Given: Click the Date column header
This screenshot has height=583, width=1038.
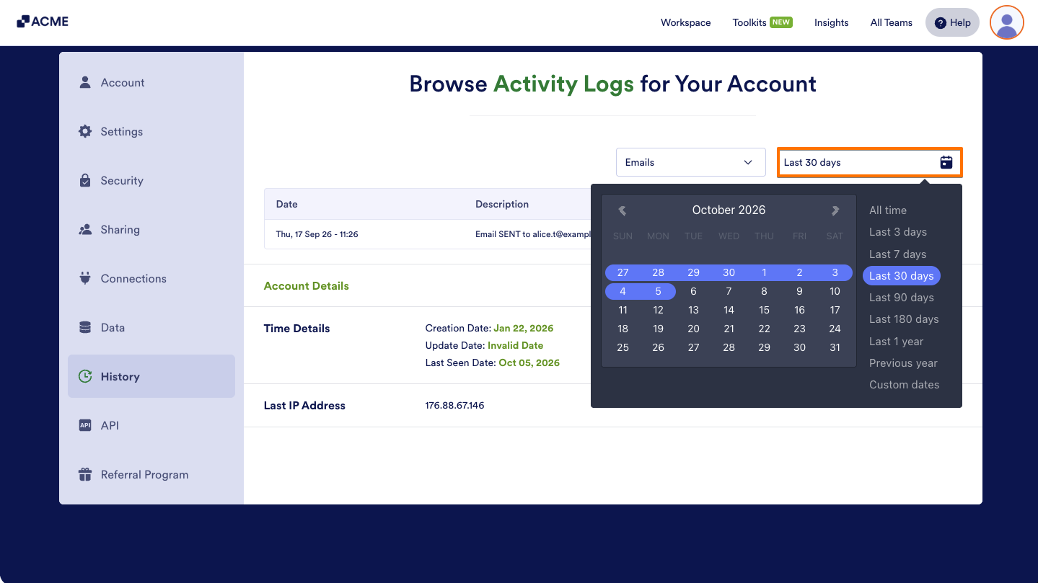Looking at the screenshot, I should (x=286, y=204).
